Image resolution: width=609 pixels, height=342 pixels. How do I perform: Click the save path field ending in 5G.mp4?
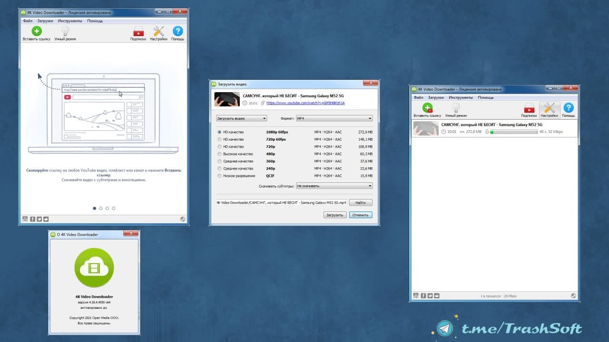pos(282,202)
